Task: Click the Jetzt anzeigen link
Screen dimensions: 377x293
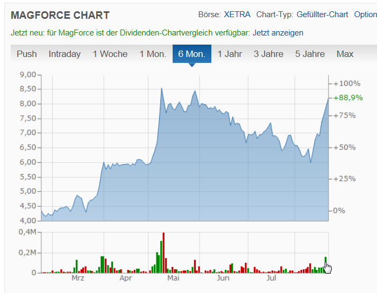Action: point(278,33)
